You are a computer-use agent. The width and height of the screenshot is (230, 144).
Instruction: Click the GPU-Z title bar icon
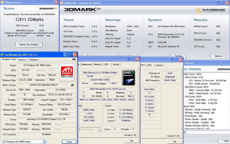coord(2,55)
